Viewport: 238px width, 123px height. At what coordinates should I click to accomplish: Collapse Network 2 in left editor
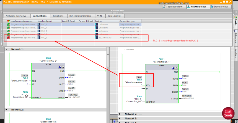[x=6, y=110]
